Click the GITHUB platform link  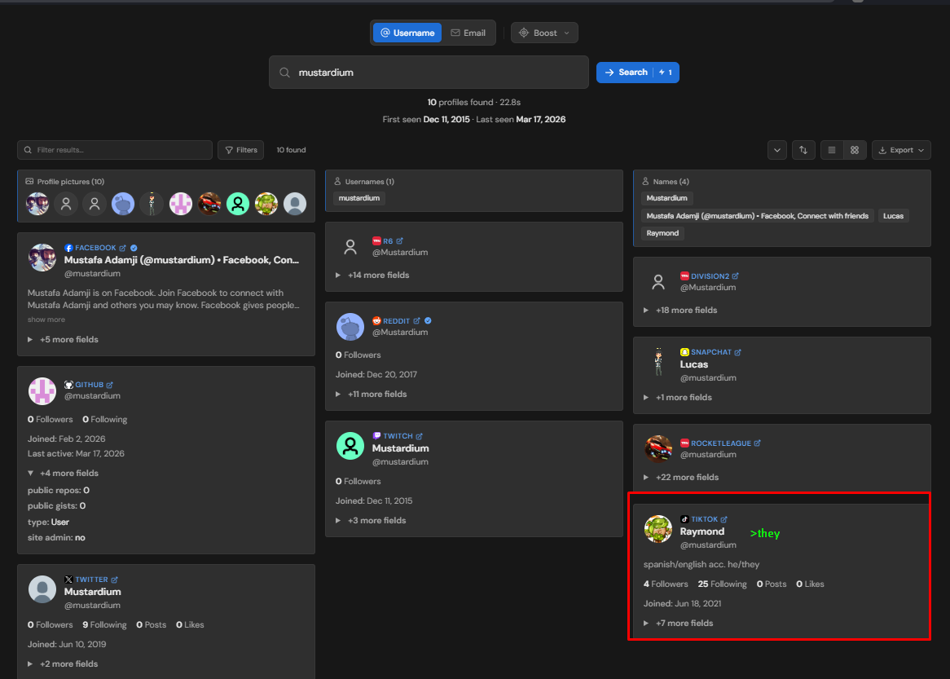[89, 385]
